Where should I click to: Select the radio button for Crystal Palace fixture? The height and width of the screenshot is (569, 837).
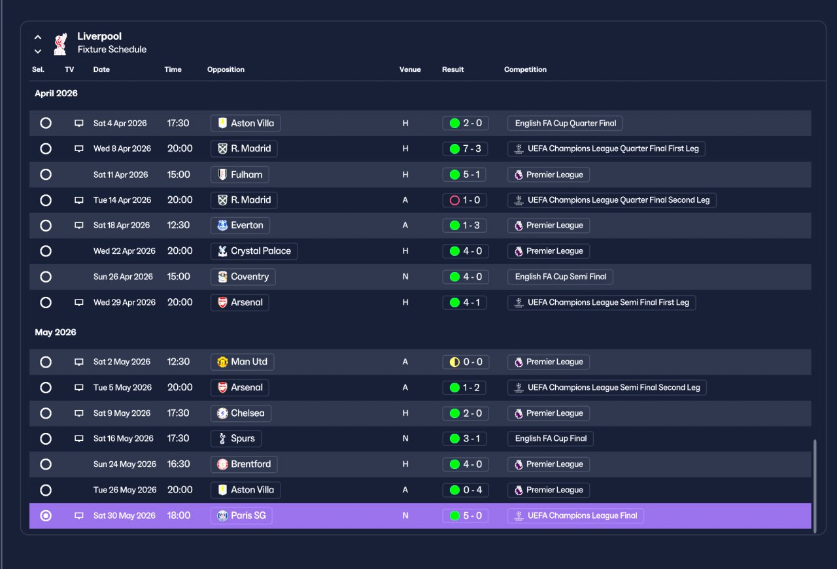coord(46,251)
